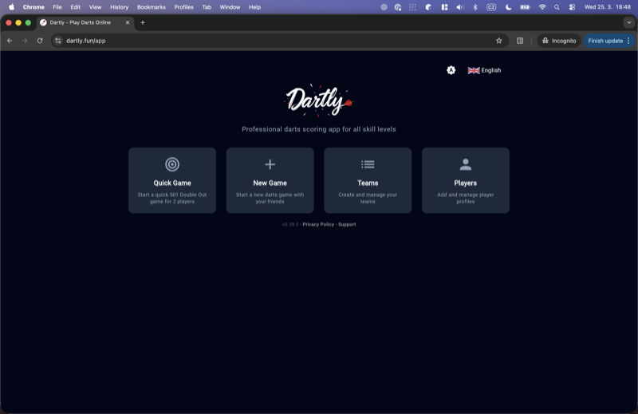The image size is (638, 414).
Task: Open the Chrome side panel icon
Action: (520, 41)
